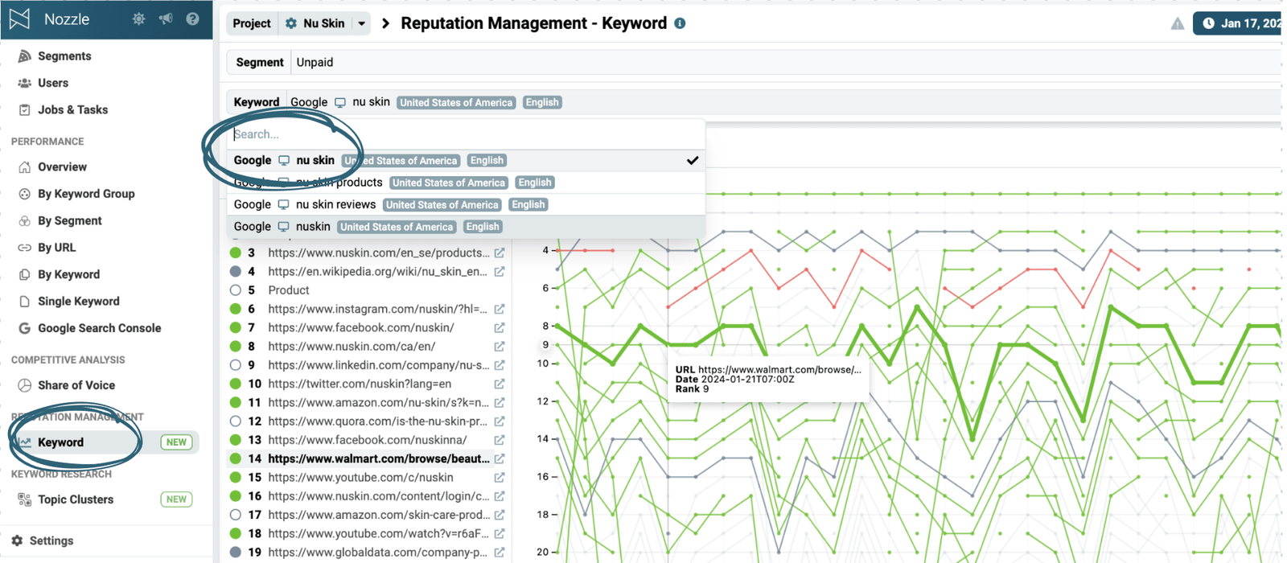The width and height of the screenshot is (1287, 563).
Task: Go to the Overview performance page
Action: tap(62, 167)
